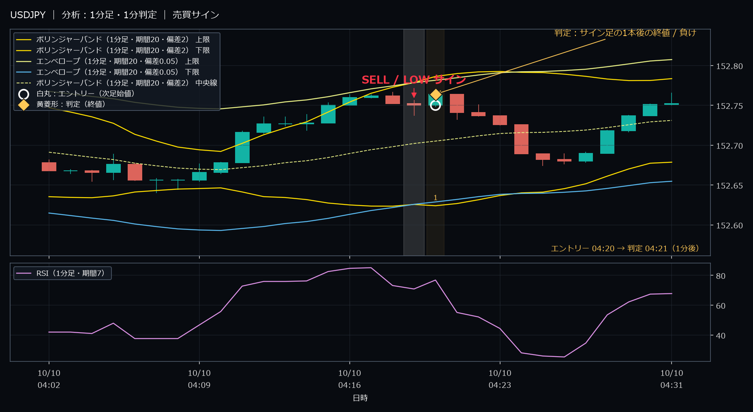Click the legend row 白丸：エントリー（次足始値）
This screenshot has width=753, height=412.
77,94
